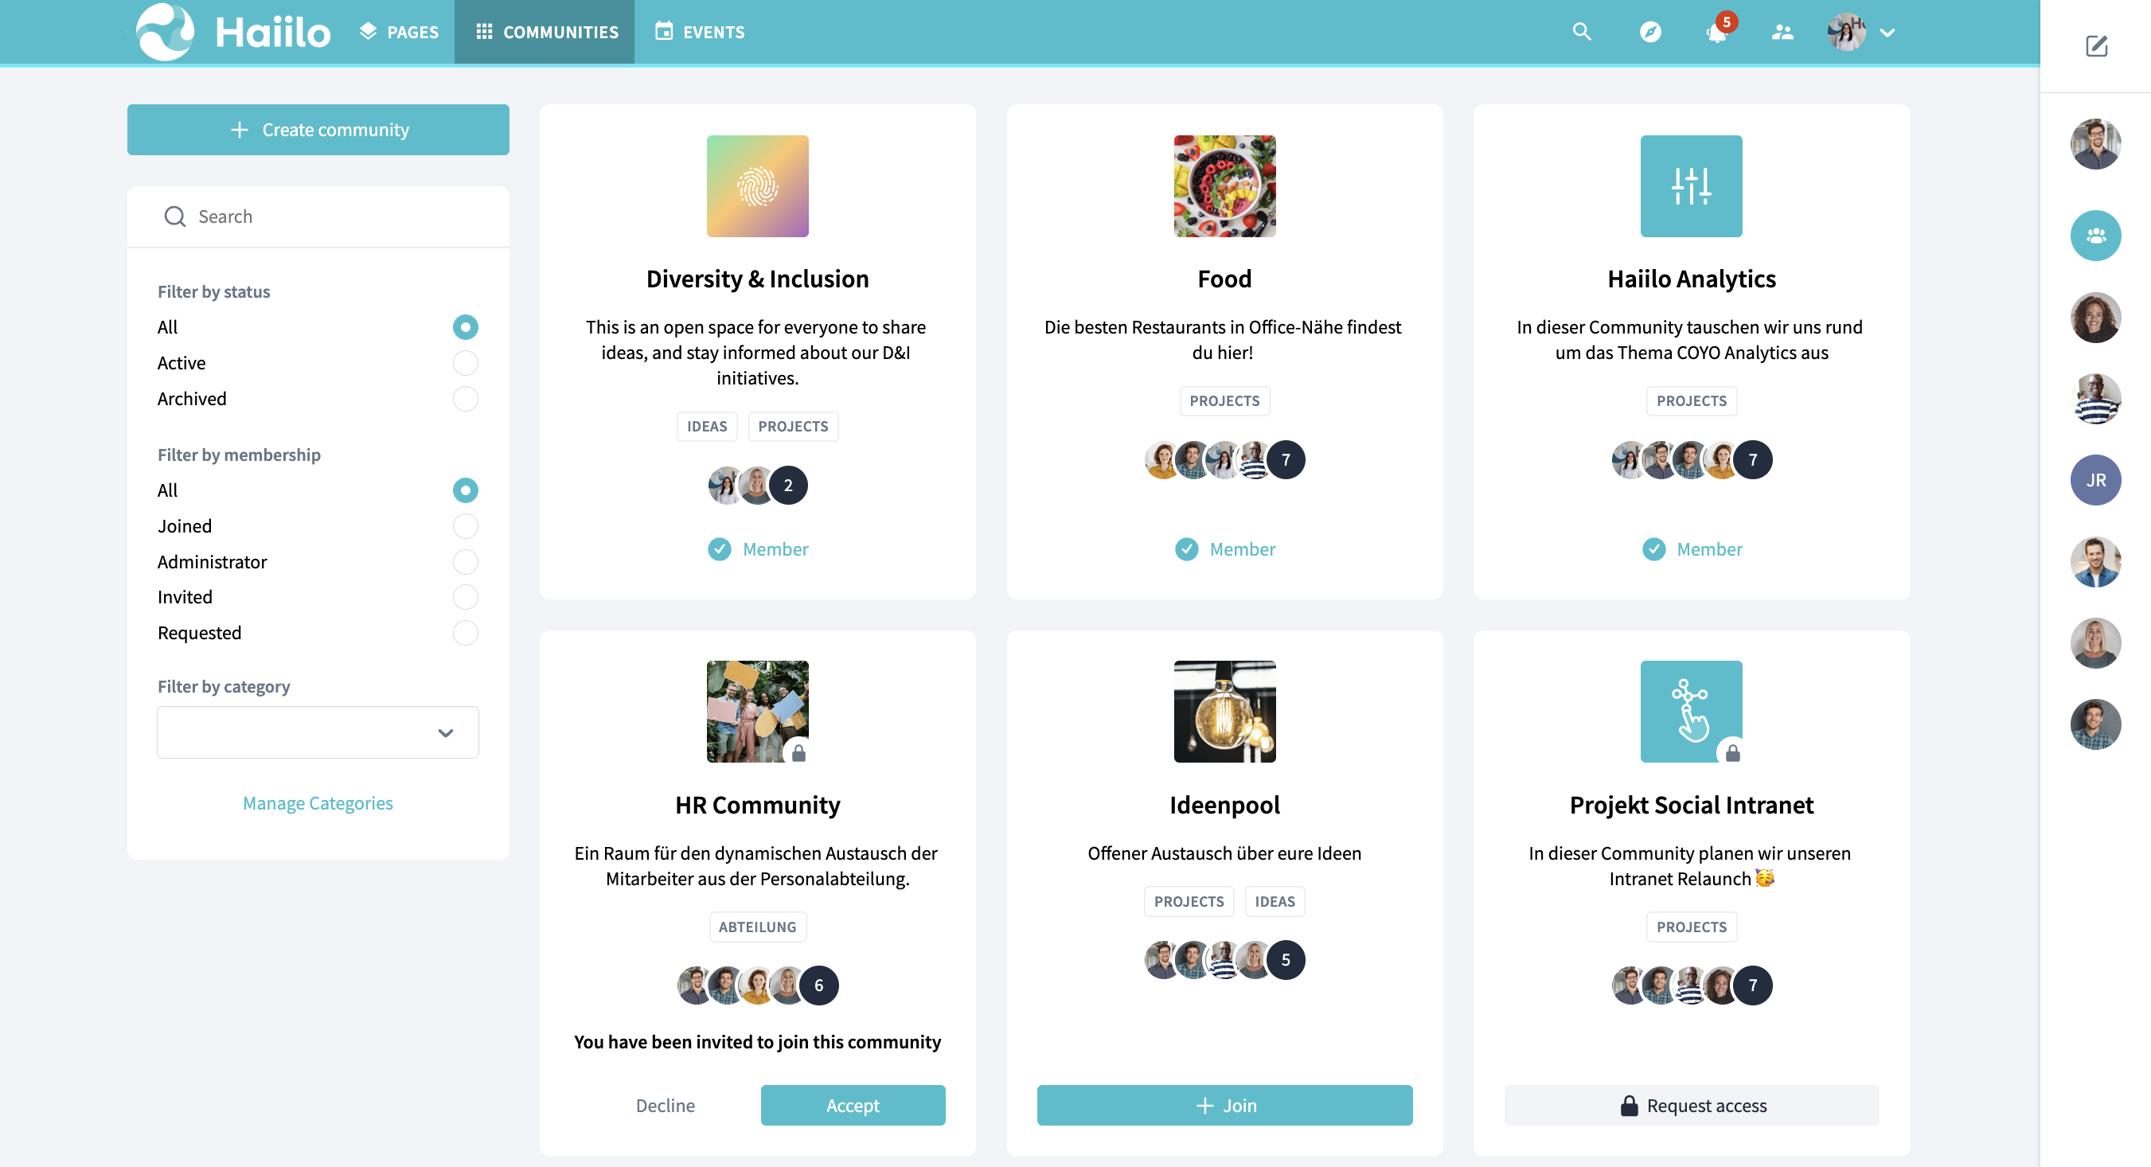Image resolution: width=2151 pixels, height=1167 pixels.
Task: Open the compass discover icon
Action: tap(1650, 32)
